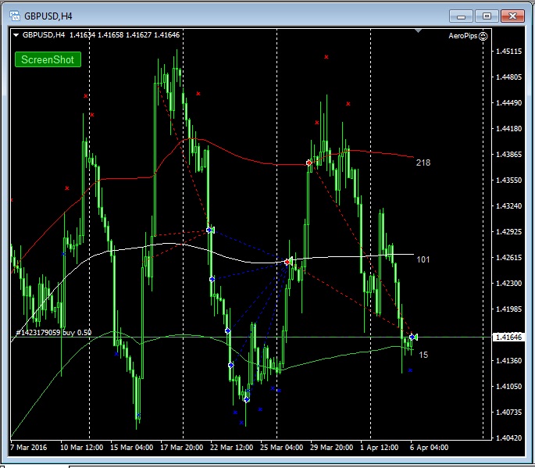Click the OHLC values 1.41634 1.41658 in header

click(97, 35)
